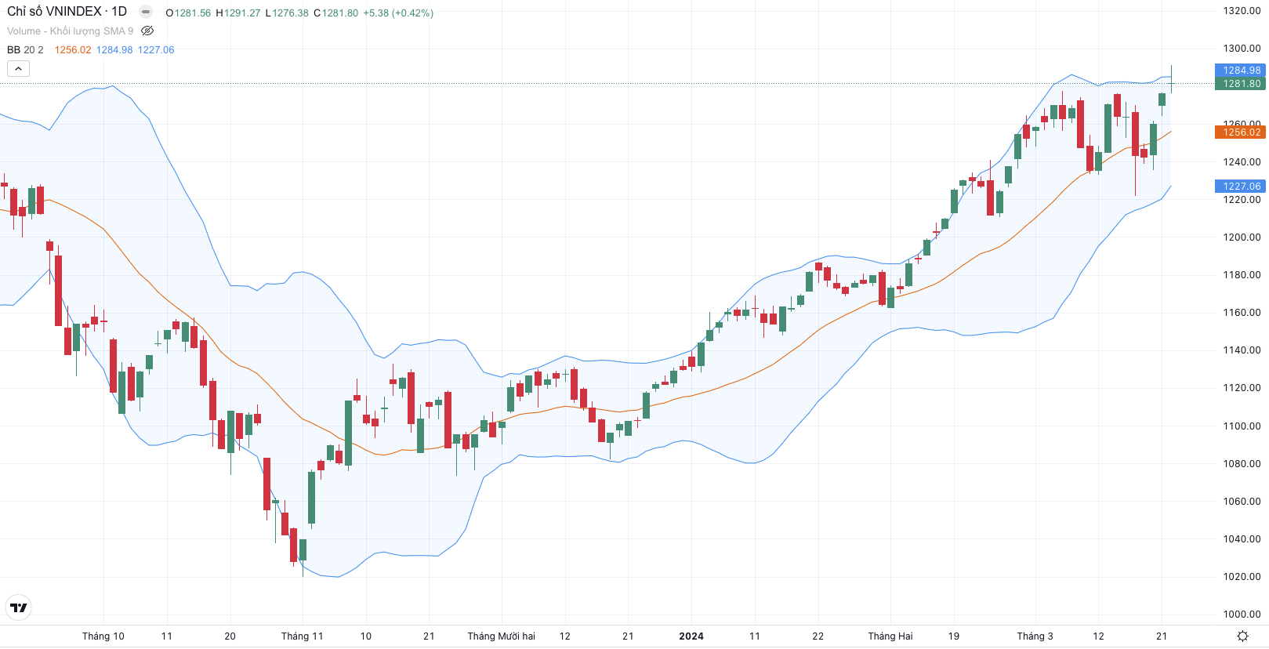
Task: Click the Tháng Mười hai time axis label
Action: pyautogui.click(x=501, y=636)
